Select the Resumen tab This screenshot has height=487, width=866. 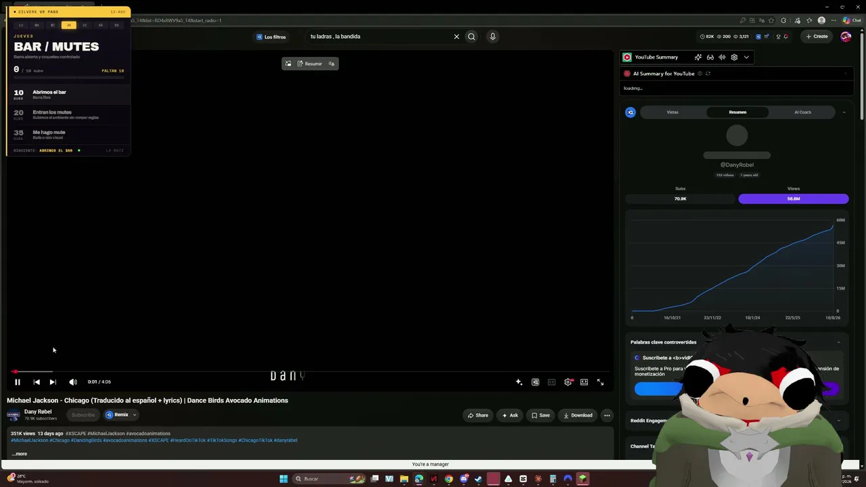(737, 112)
